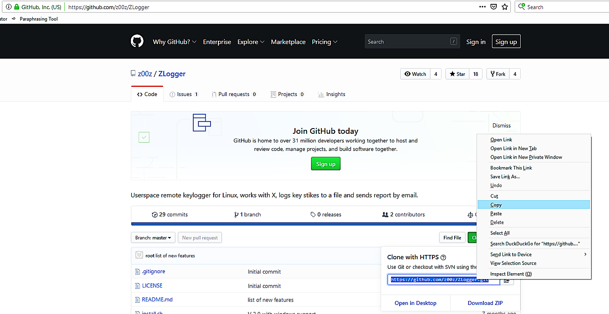Viewport: 609px width, 314px height.
Task: Click the New pull request button
Action: (x=200, y=238)
